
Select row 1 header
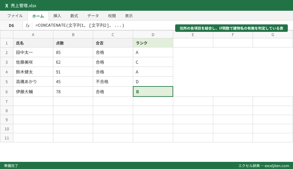pos(7,43)
